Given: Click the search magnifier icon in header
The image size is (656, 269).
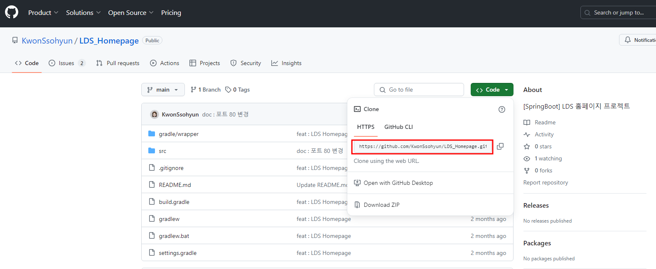Looking at the screenshot, I should (587, 13).
